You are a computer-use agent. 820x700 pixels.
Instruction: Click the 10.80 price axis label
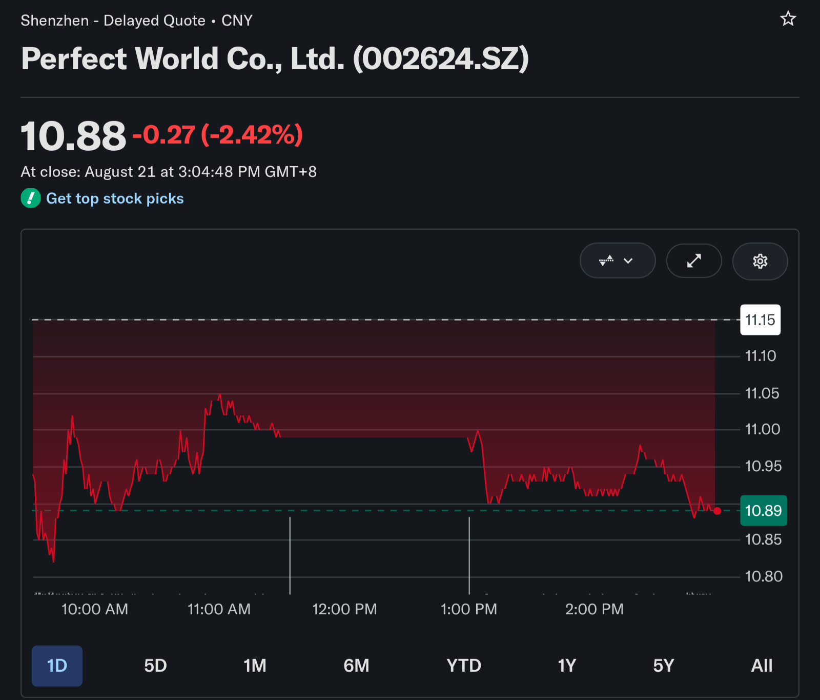(764, 576)
